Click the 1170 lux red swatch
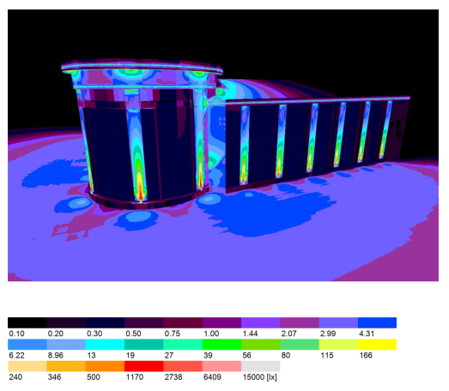Screen dimensions: 449x391 143,366
